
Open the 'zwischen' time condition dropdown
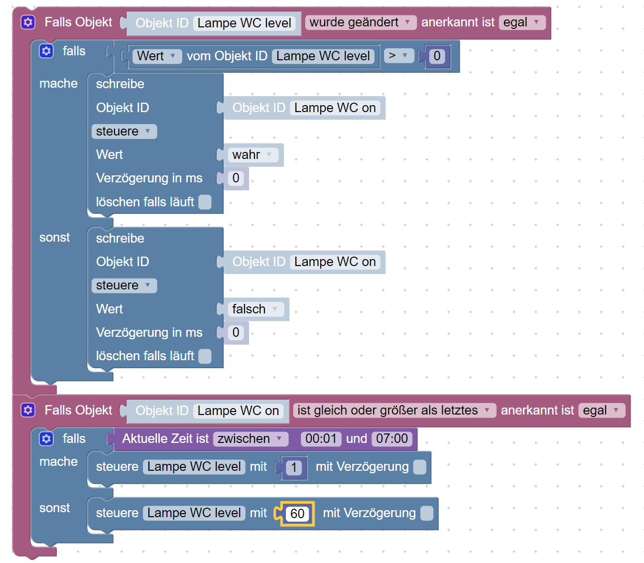coord(251,439)
